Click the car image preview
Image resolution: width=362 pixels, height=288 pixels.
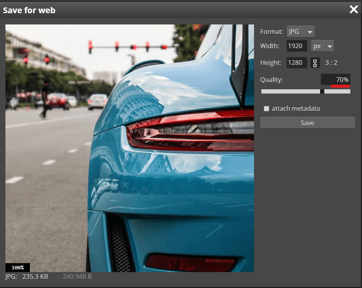click(x=129, y=148)
